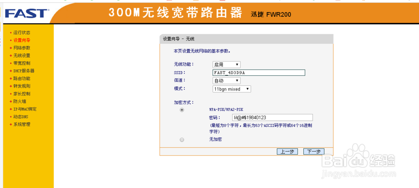This screenshot has width=419, height=188.
Task: Open 运行状态 in the sidebar
Action: (22, 33)
